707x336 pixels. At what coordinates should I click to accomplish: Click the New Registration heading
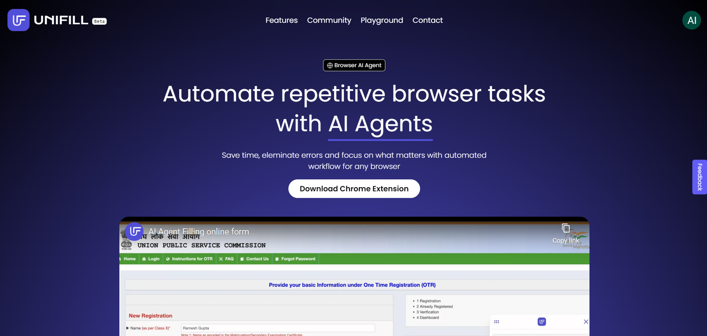tap(150, 316)
